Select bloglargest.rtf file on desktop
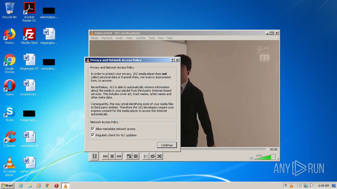The width and height of the screenshot is (337, 189). point(29,62)
